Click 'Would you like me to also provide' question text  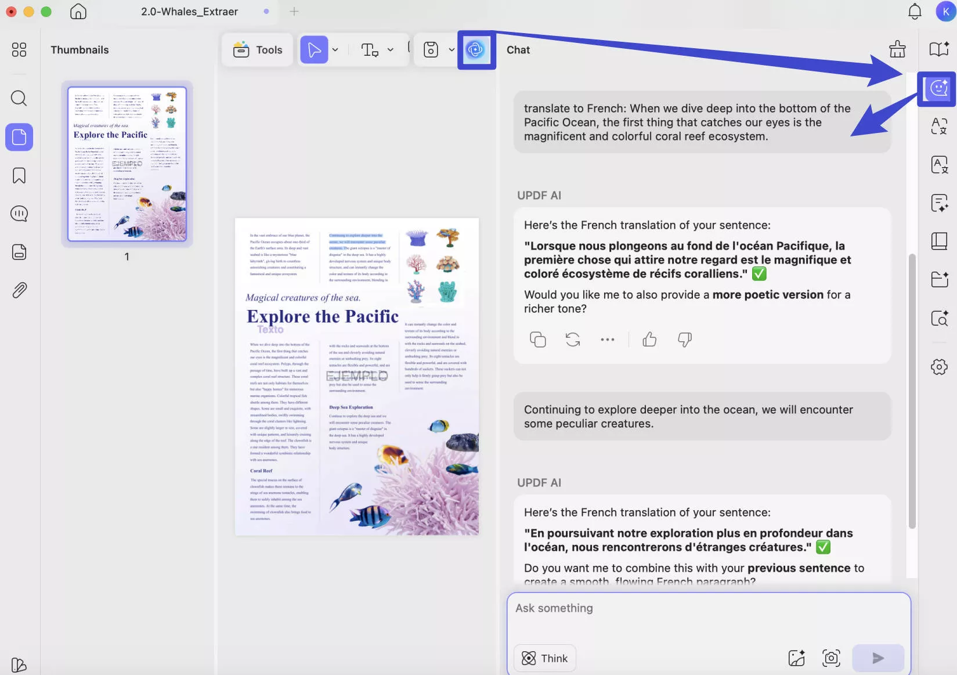687,302
